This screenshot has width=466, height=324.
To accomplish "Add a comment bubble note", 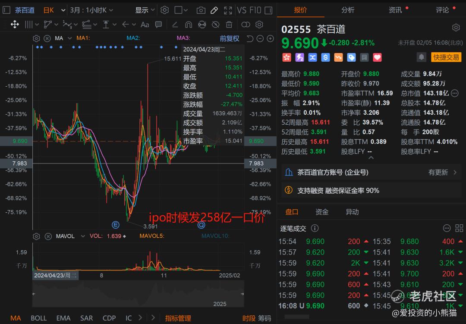I will [158, 24].
